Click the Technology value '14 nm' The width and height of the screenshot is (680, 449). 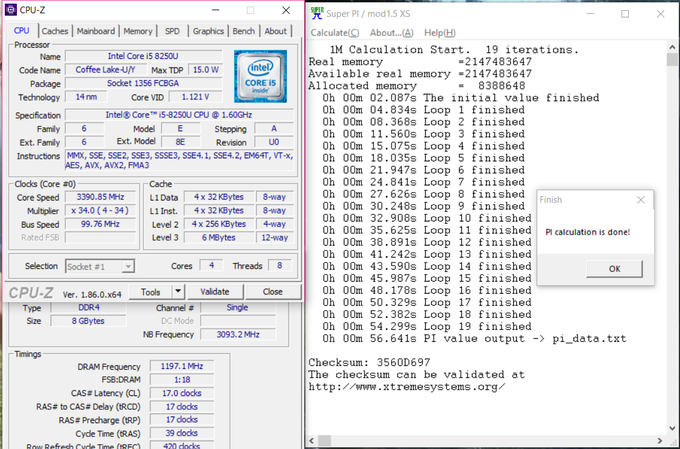pyautogui.click(x=86, y=97)
